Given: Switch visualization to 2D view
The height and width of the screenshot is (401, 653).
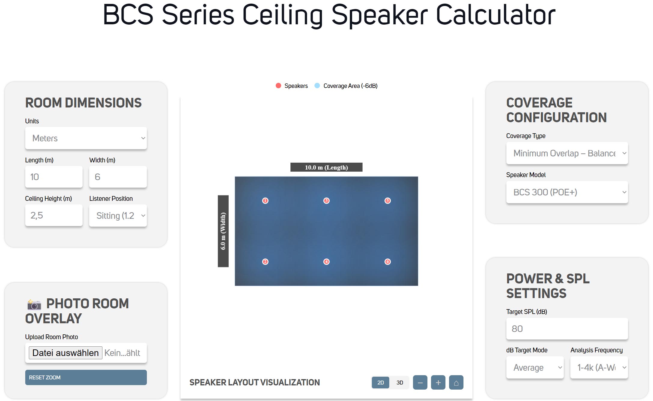Looking at the screenshot, I should [381, 382].
